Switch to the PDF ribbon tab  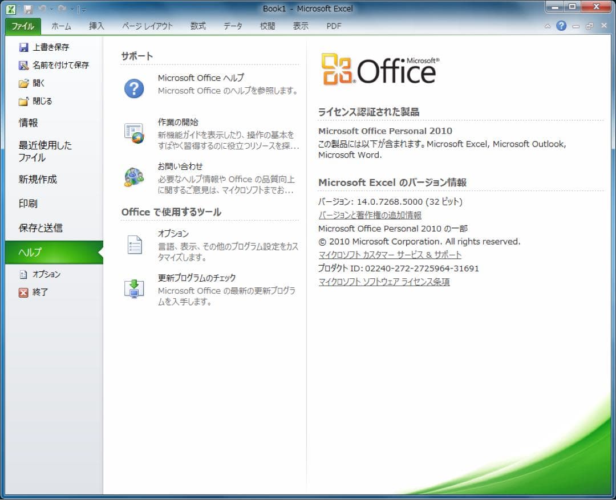(334, 26)
